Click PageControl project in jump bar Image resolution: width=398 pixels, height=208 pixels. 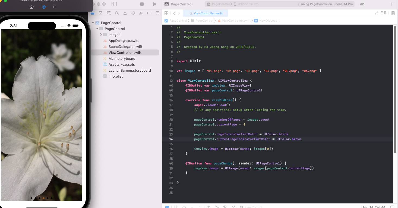[x=176, y=21]
